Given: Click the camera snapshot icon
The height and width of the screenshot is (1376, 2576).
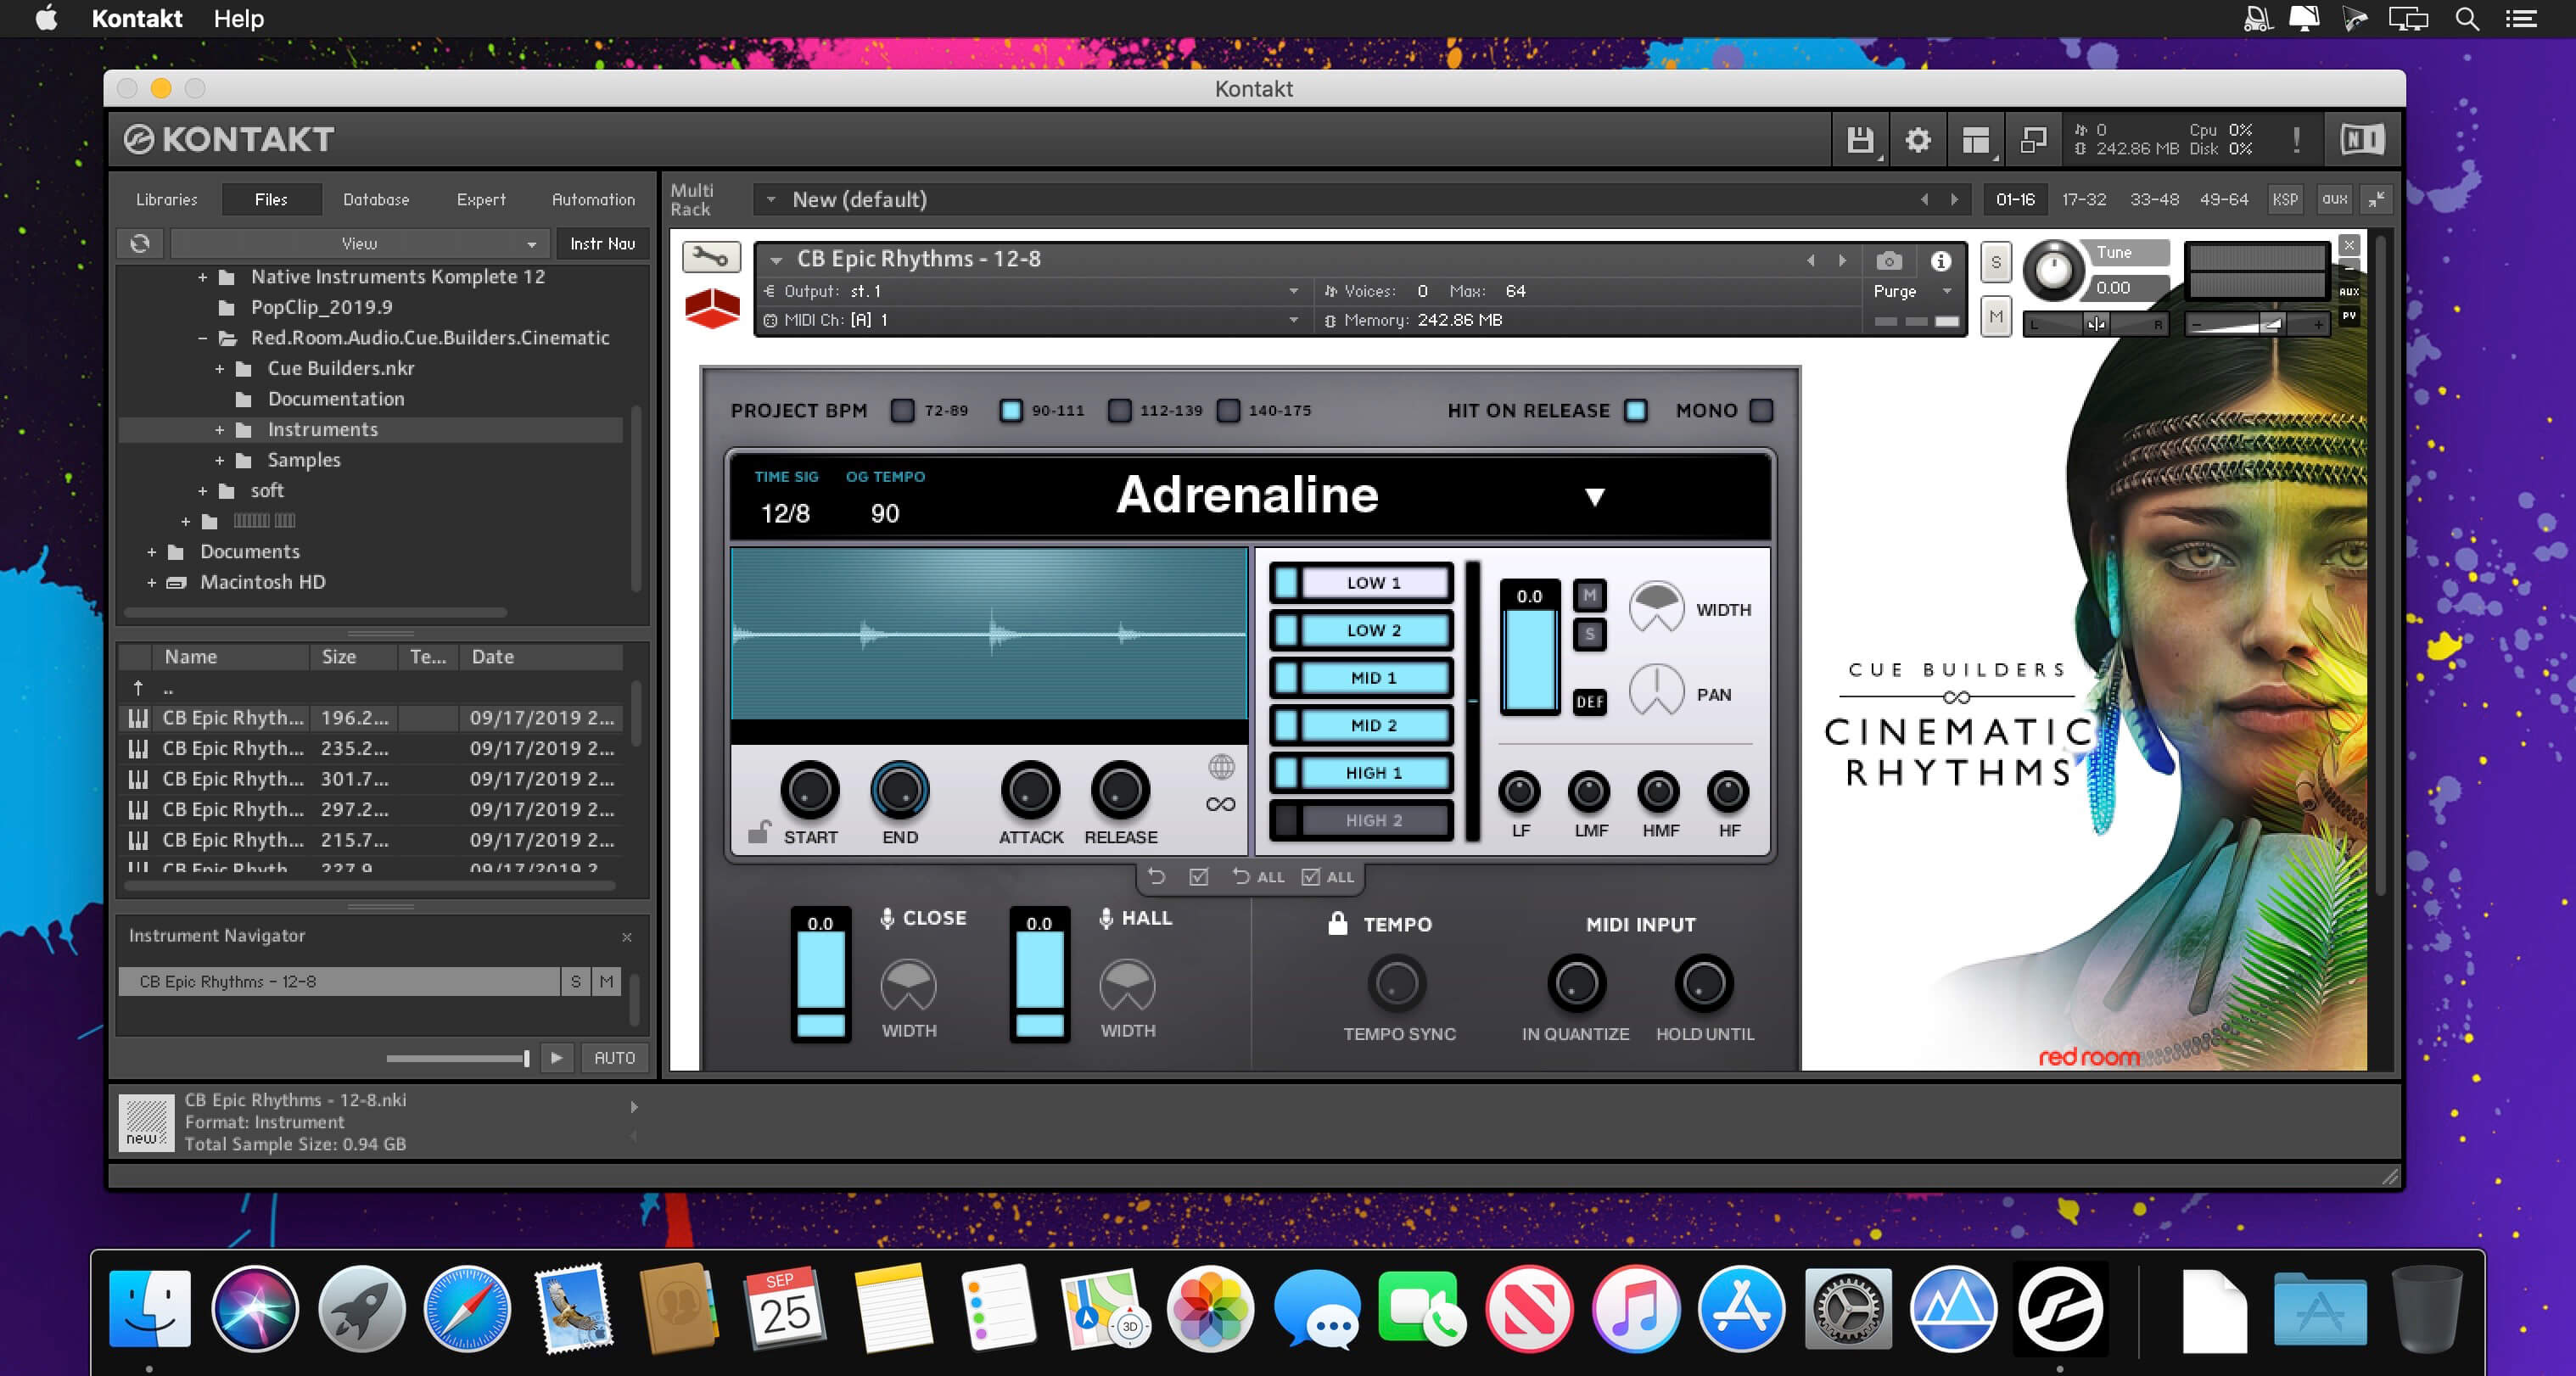Looking at the screenshot, I should (1888, 261).
